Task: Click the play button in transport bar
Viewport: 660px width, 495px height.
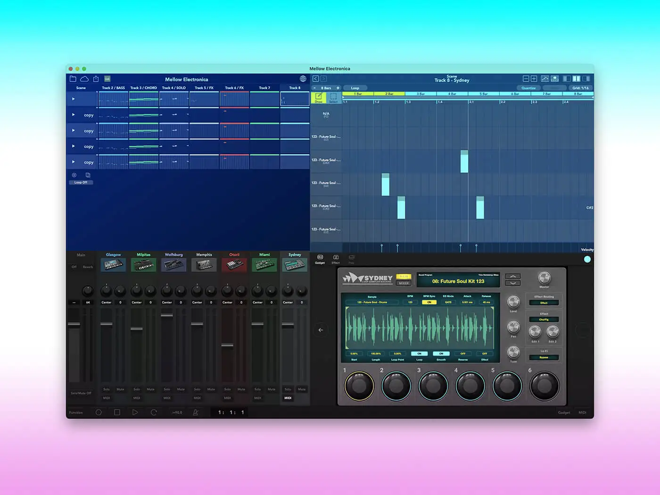Action: (x=135, y=412)
